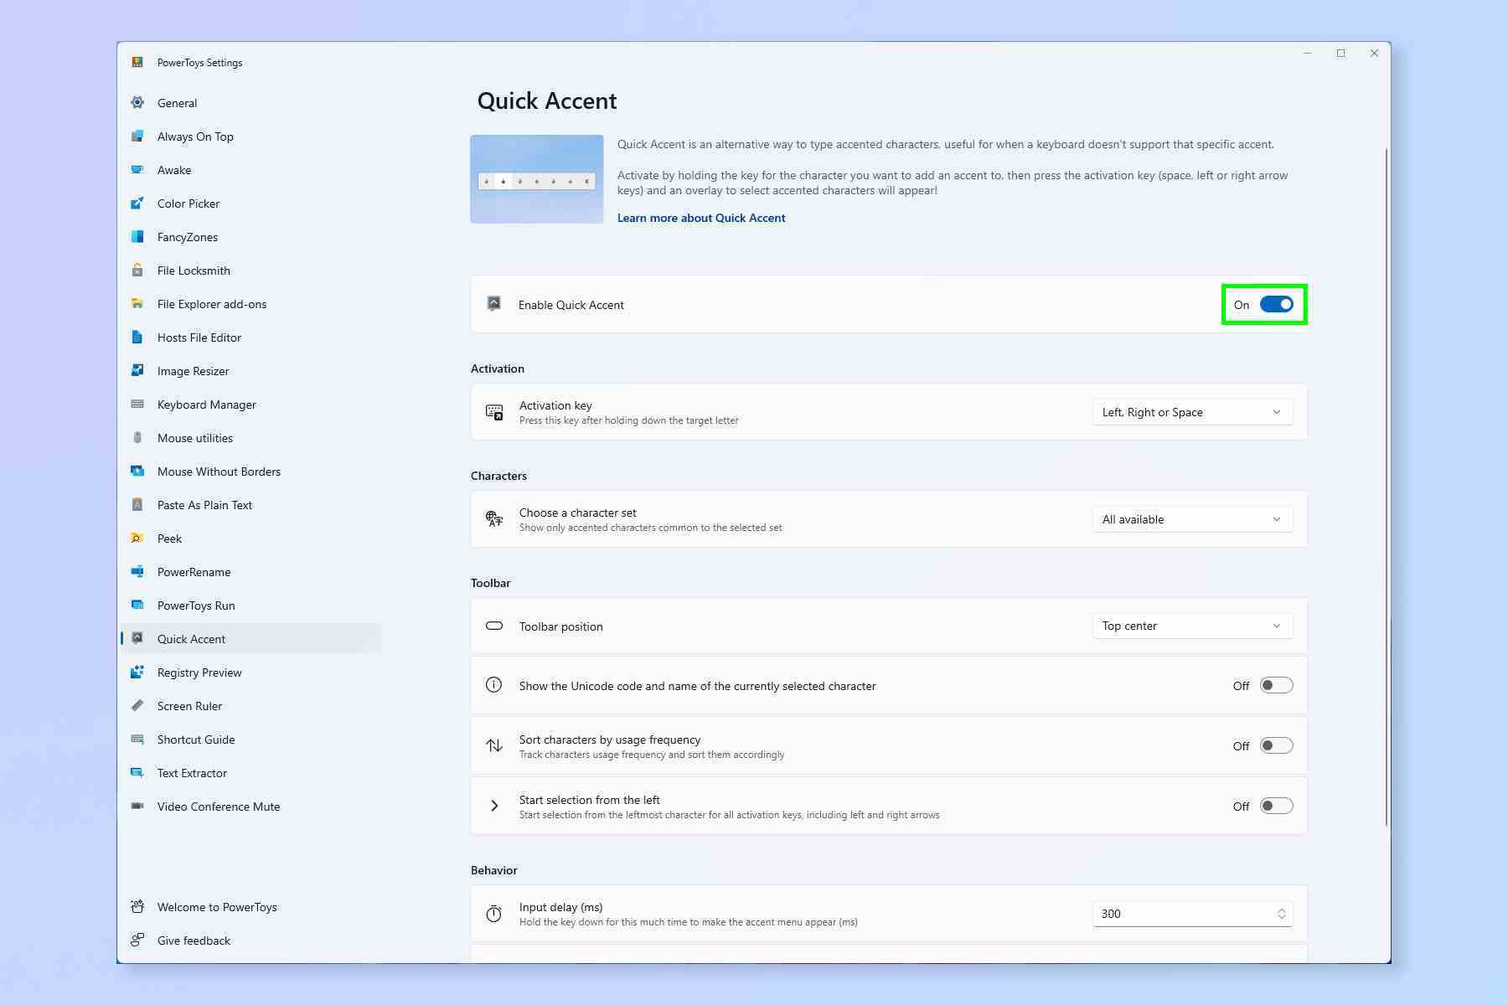
Task: Open the Activation key dropdown
Action: [x=1192, y=412]
